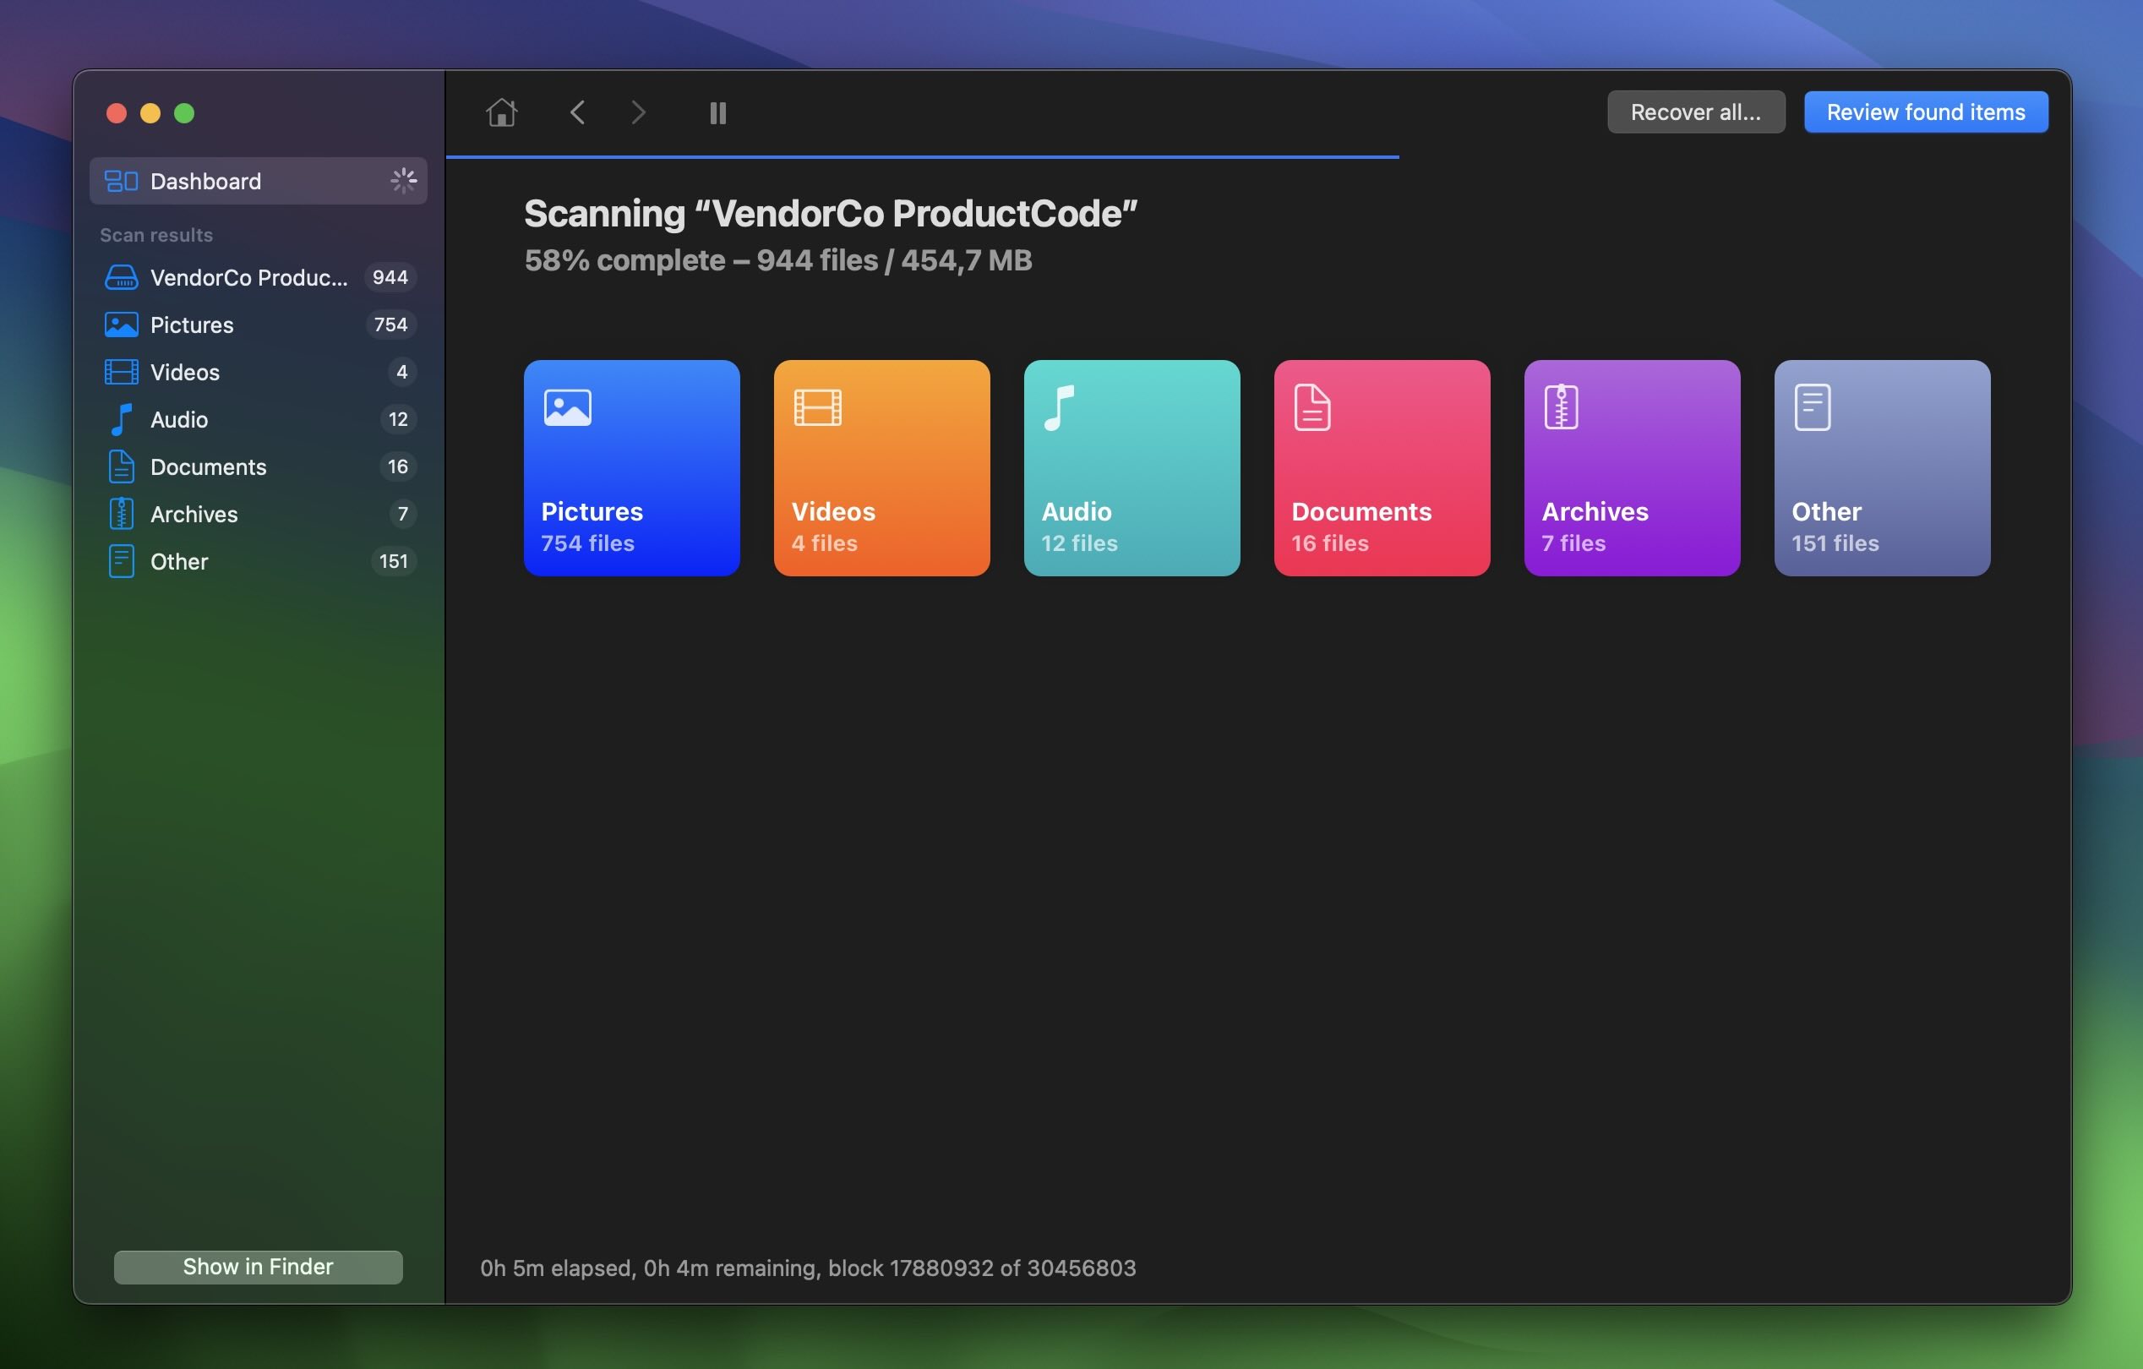Open VendorCo Produc... scan result

258,278
